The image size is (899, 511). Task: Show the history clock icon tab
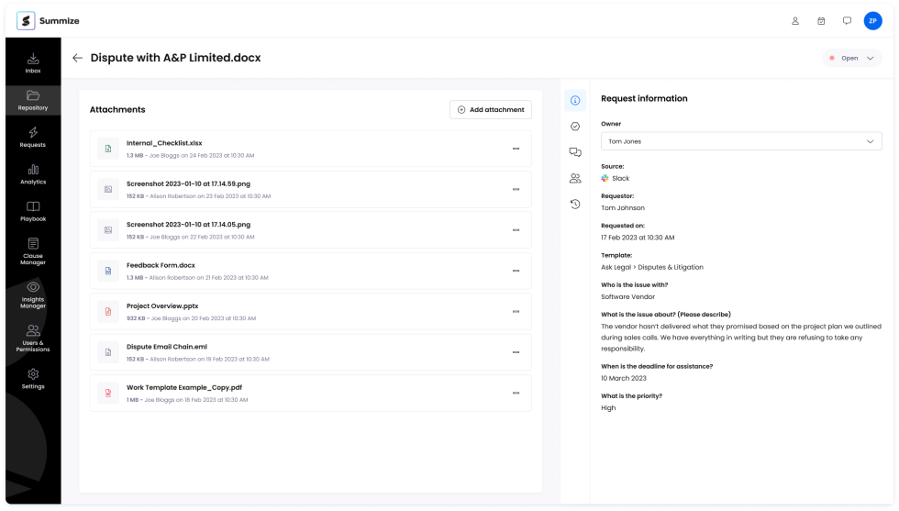coord(575,205)
